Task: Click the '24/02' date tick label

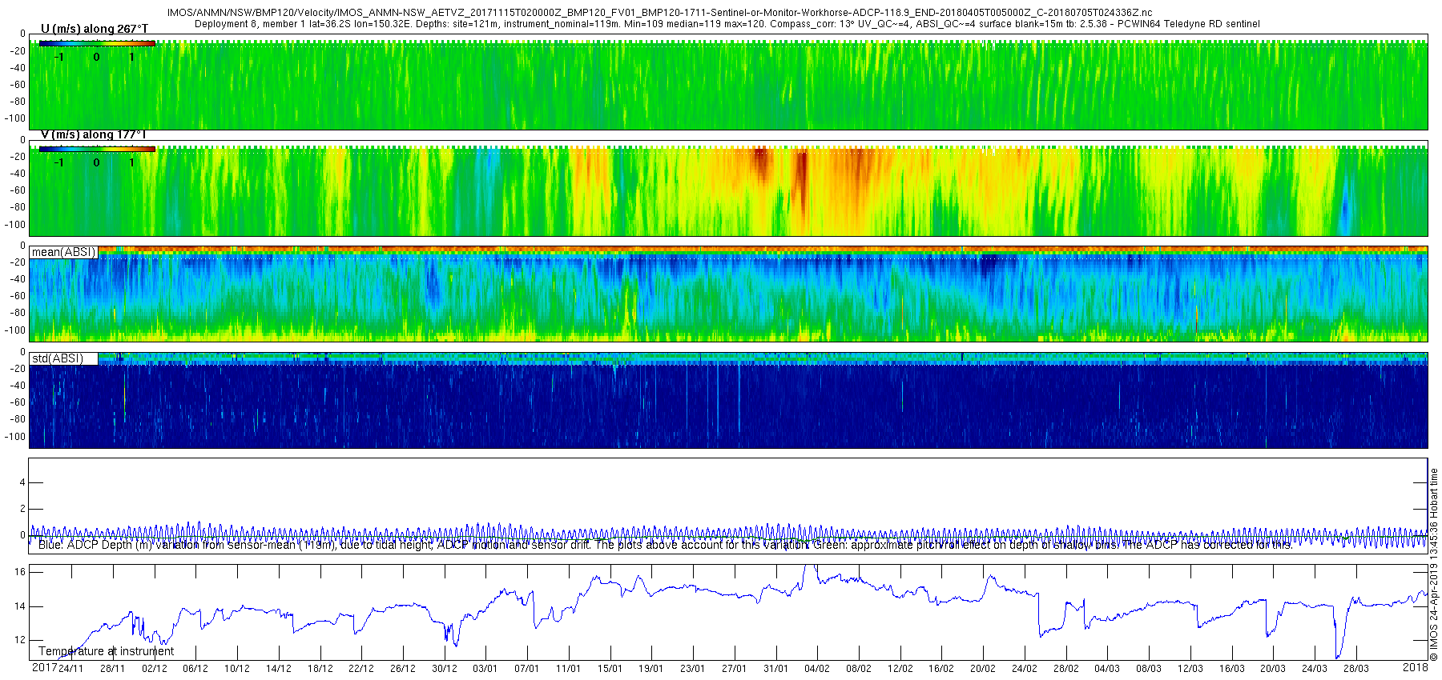Action: point(1025,669)
